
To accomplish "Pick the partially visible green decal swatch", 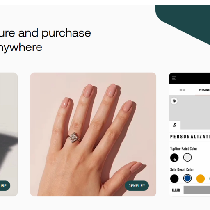I will (210, 178).
